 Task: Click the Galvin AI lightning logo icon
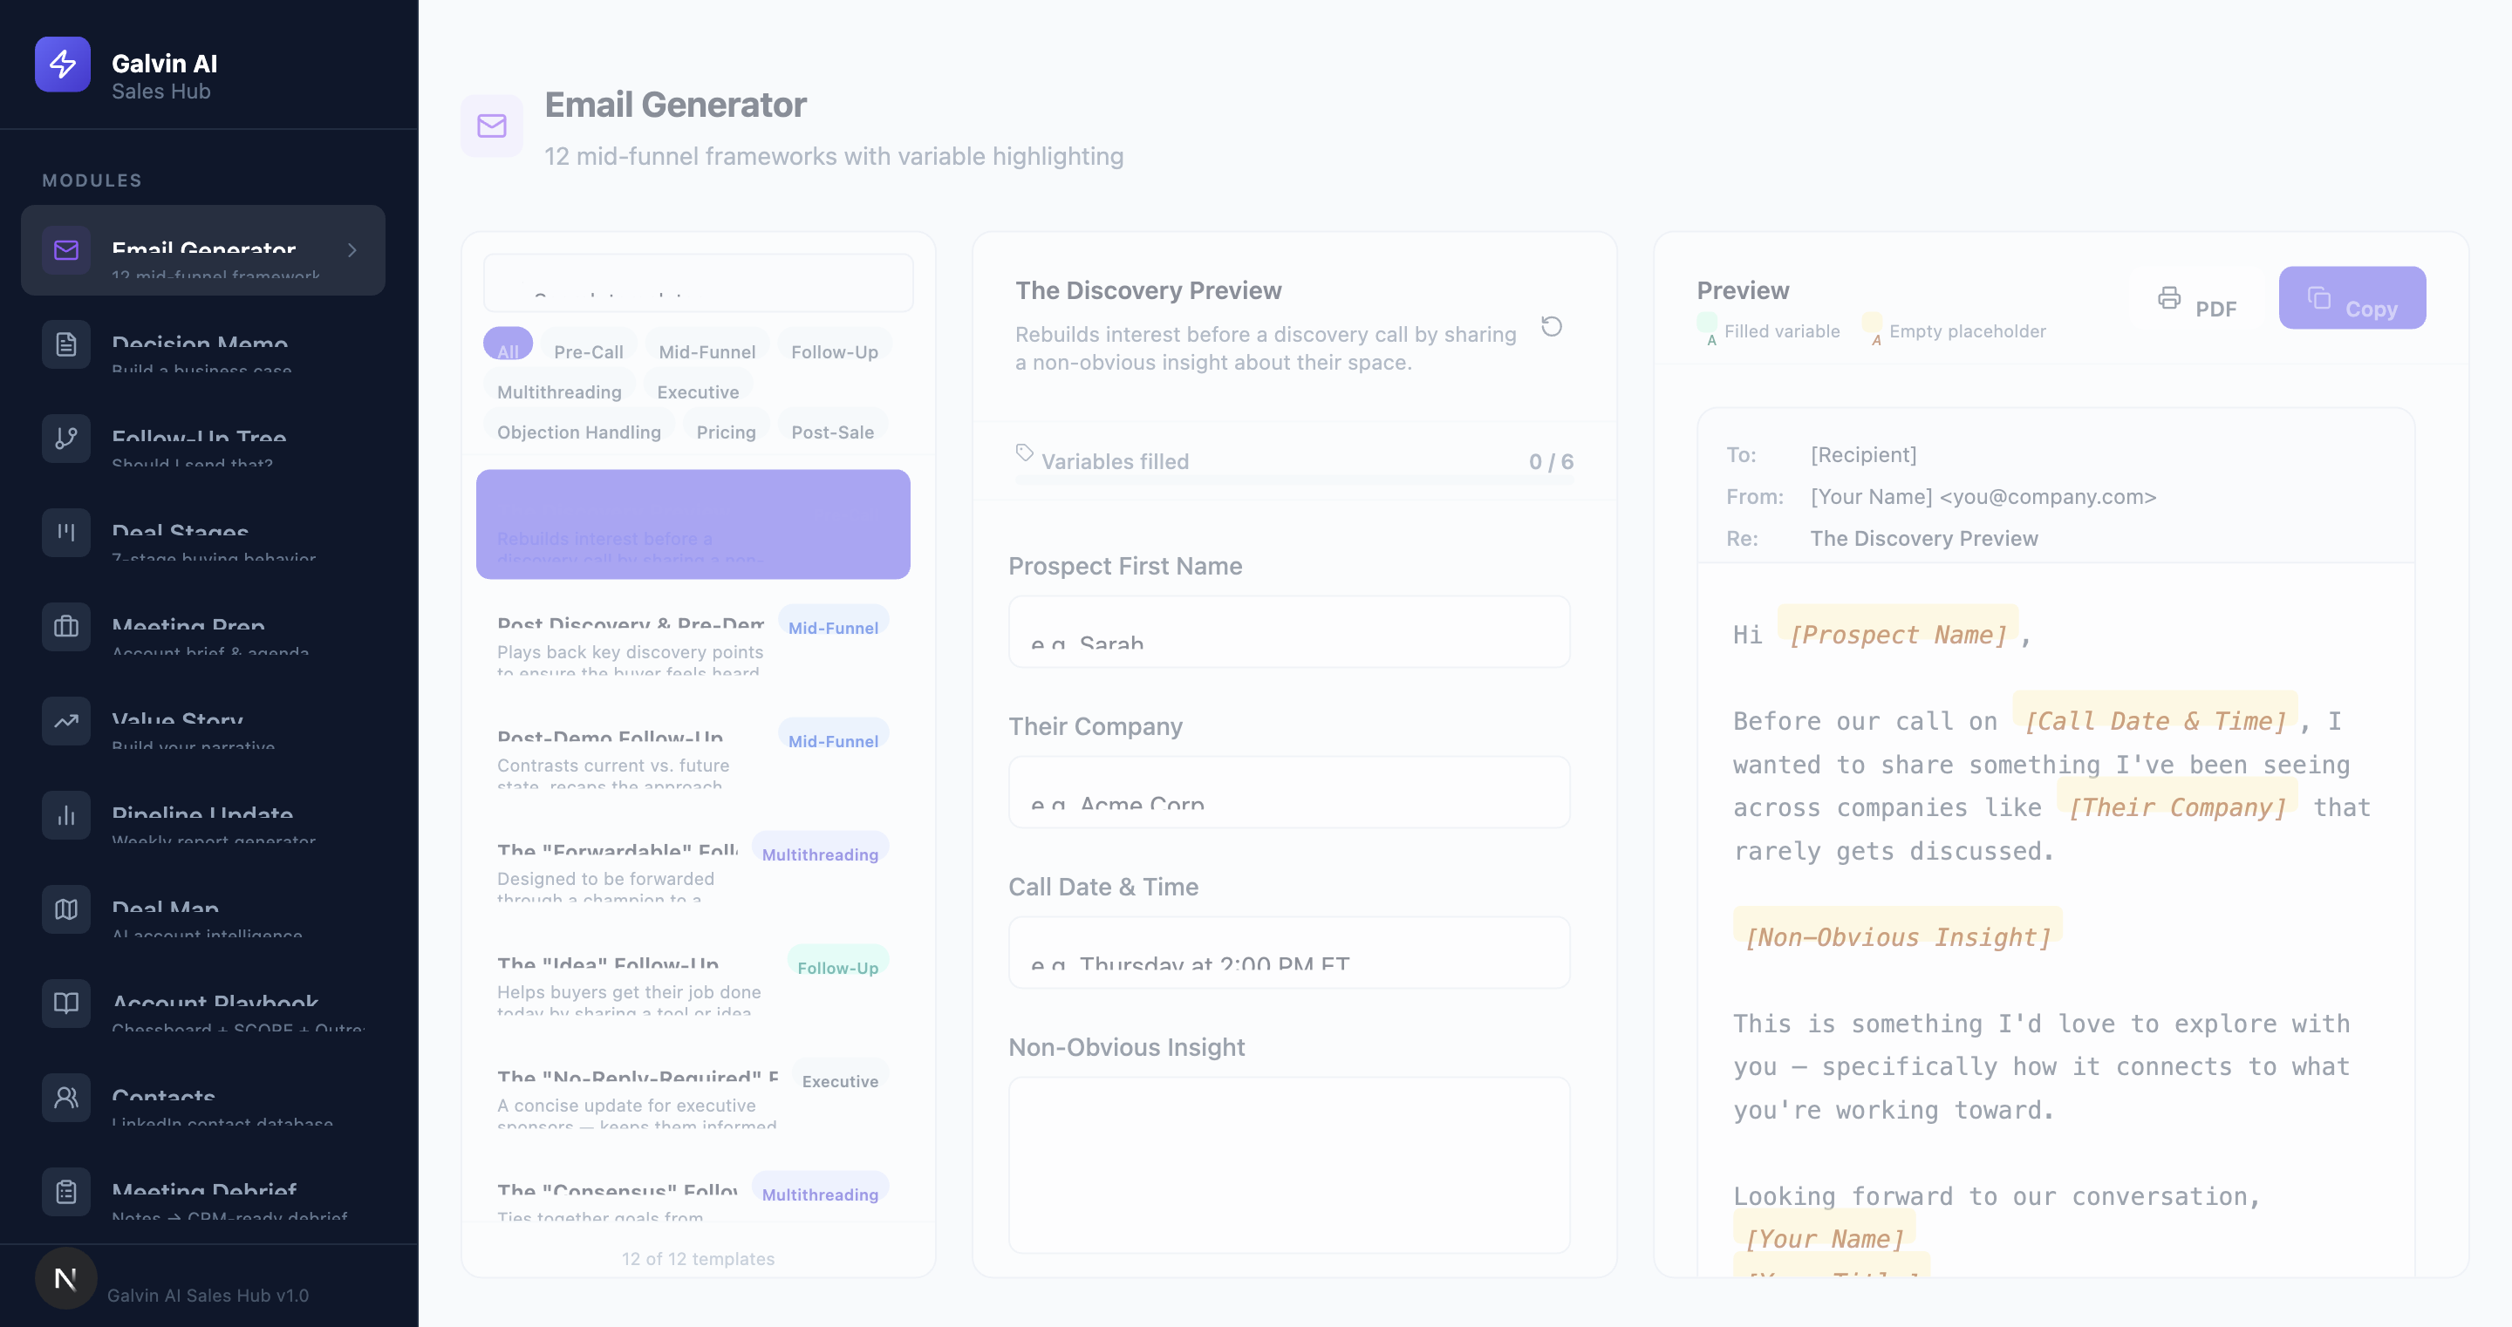pyautogui.click(x=63, y=65)
